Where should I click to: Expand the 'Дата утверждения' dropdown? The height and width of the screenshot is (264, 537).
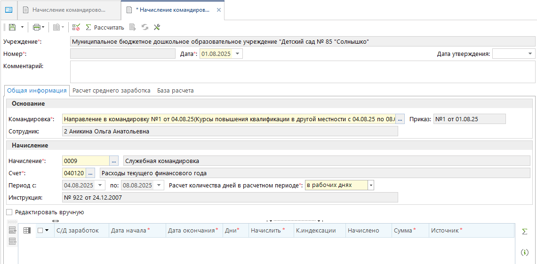(530, 54)
